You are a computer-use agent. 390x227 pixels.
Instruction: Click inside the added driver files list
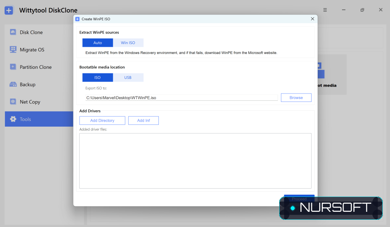tap(195, 161)
